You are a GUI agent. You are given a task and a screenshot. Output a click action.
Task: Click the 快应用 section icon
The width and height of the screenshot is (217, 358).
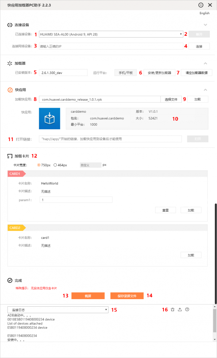tap(10, 90)
